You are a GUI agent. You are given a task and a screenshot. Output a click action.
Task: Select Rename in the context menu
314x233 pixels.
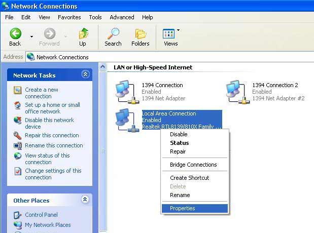[x=195, y=195]
